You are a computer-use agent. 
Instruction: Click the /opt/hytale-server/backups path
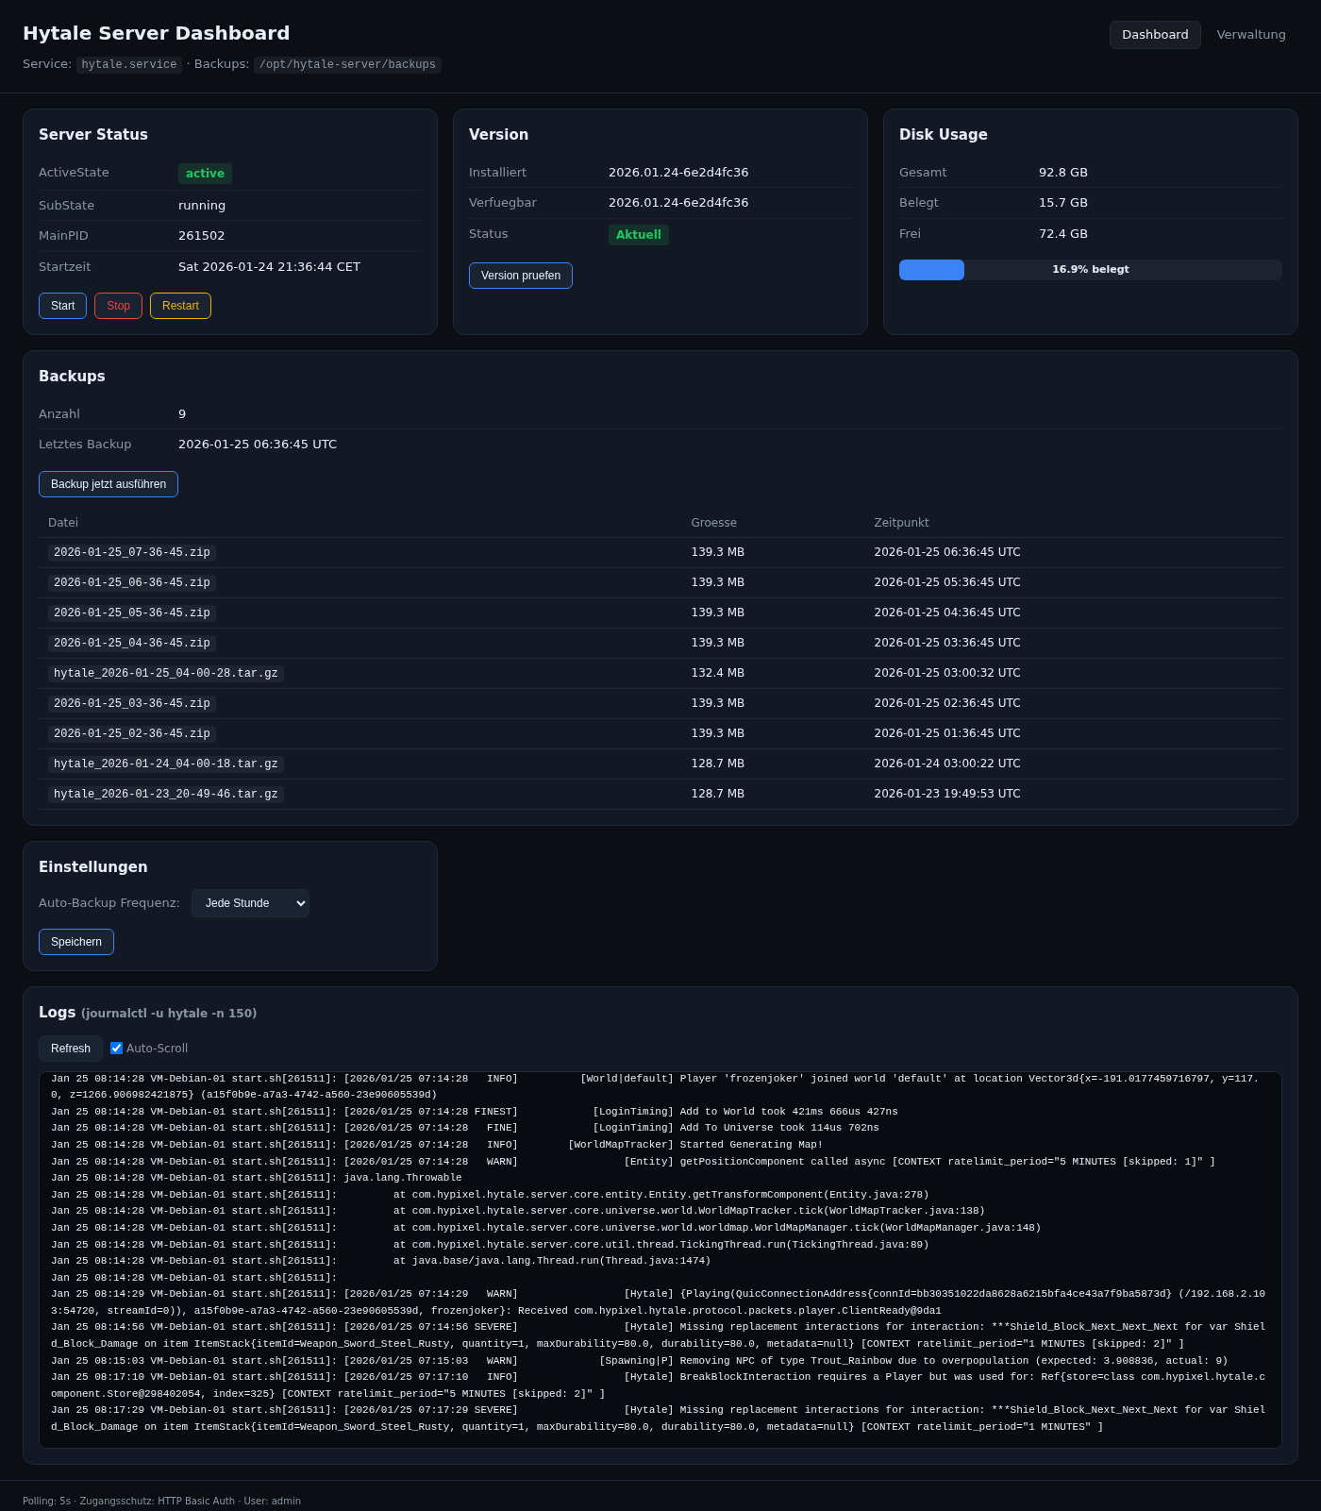click(347, 65)
